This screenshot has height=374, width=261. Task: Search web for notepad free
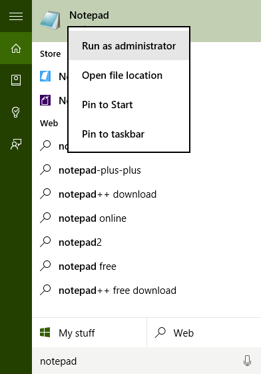[x=146, y=266]
